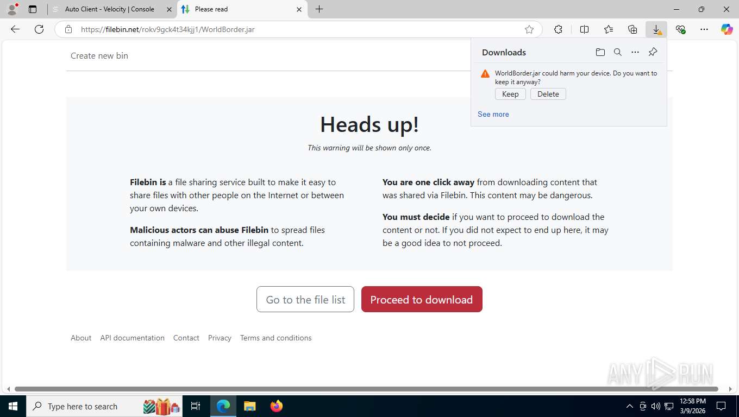Image resolution: width=739 pixels, height=417 pixels.
Task: Delete the WorldBorder.jar download
Action: (548, 94)
